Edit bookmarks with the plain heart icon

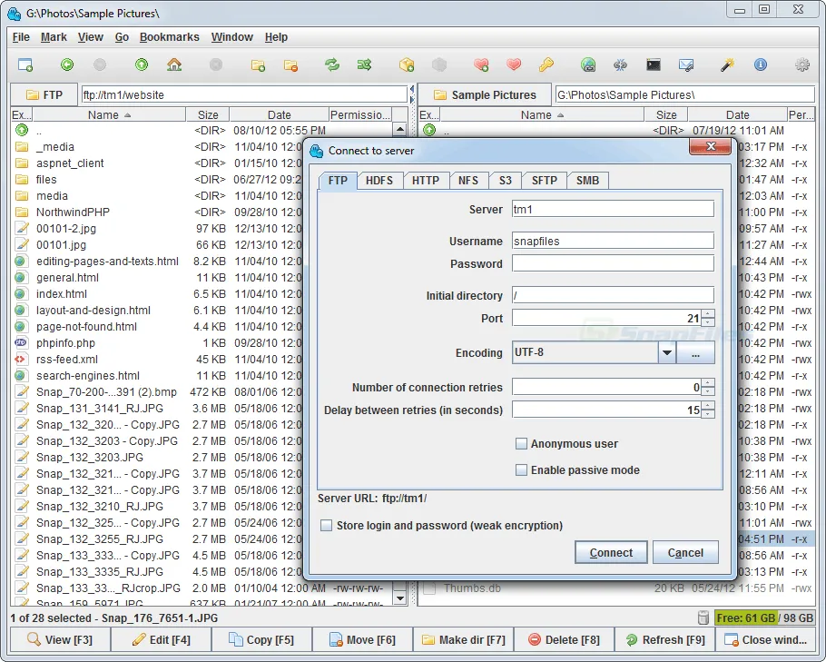coord(514,64)
